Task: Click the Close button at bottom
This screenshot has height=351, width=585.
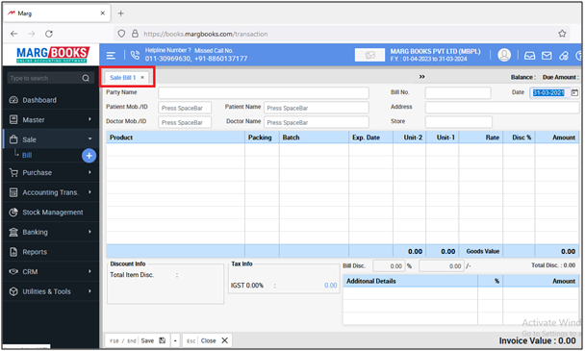Action: click(208, 340)
